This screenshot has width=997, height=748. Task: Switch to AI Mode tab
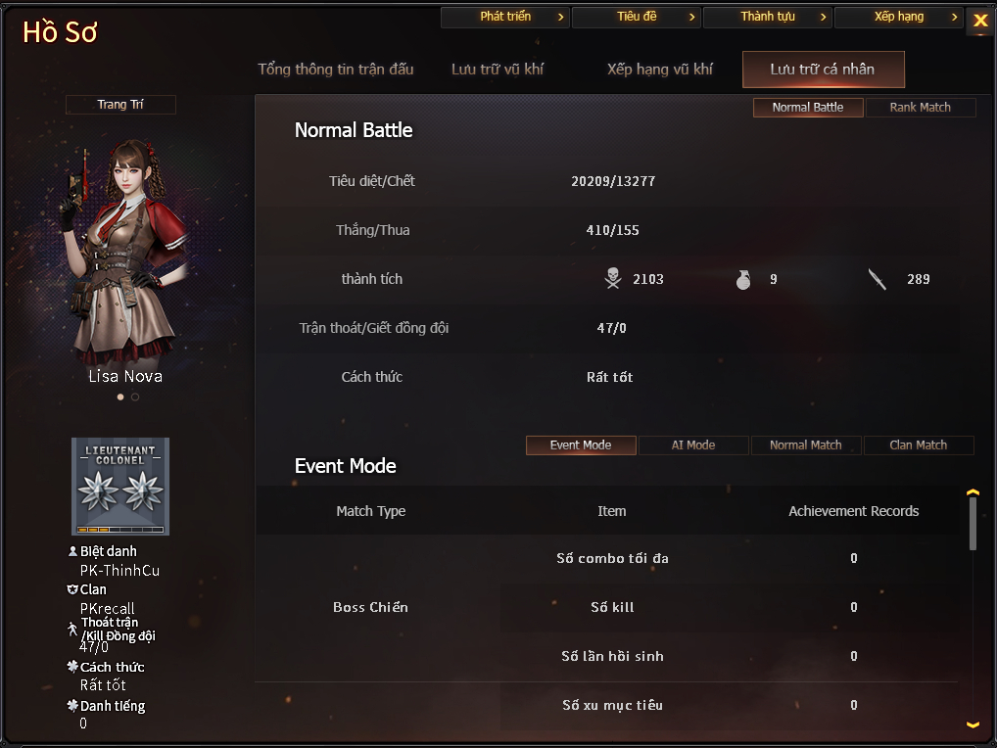(693, 444)
